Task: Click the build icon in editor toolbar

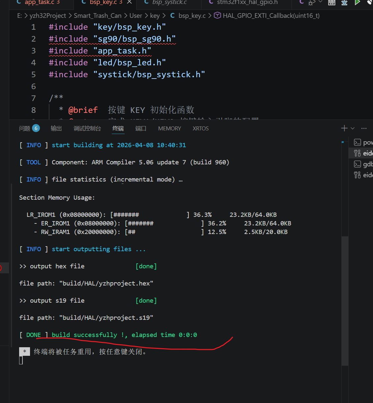Action: [332, 3]
